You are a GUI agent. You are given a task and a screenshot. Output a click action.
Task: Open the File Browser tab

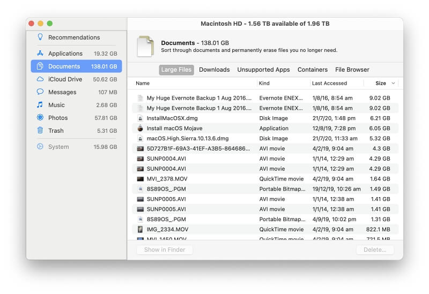352,70
